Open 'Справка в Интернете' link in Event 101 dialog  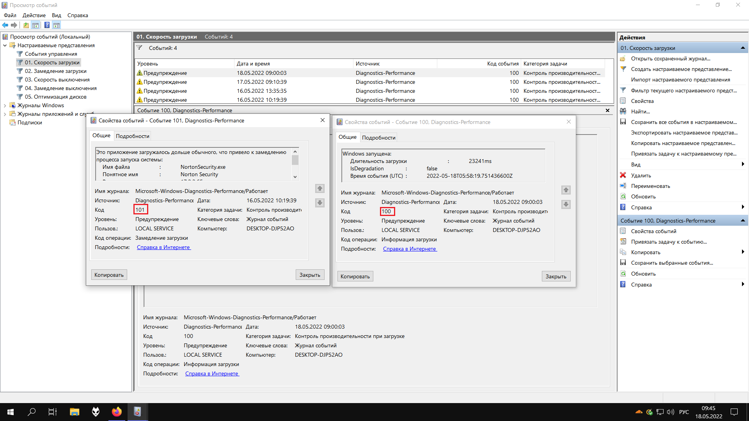(164, 247)
